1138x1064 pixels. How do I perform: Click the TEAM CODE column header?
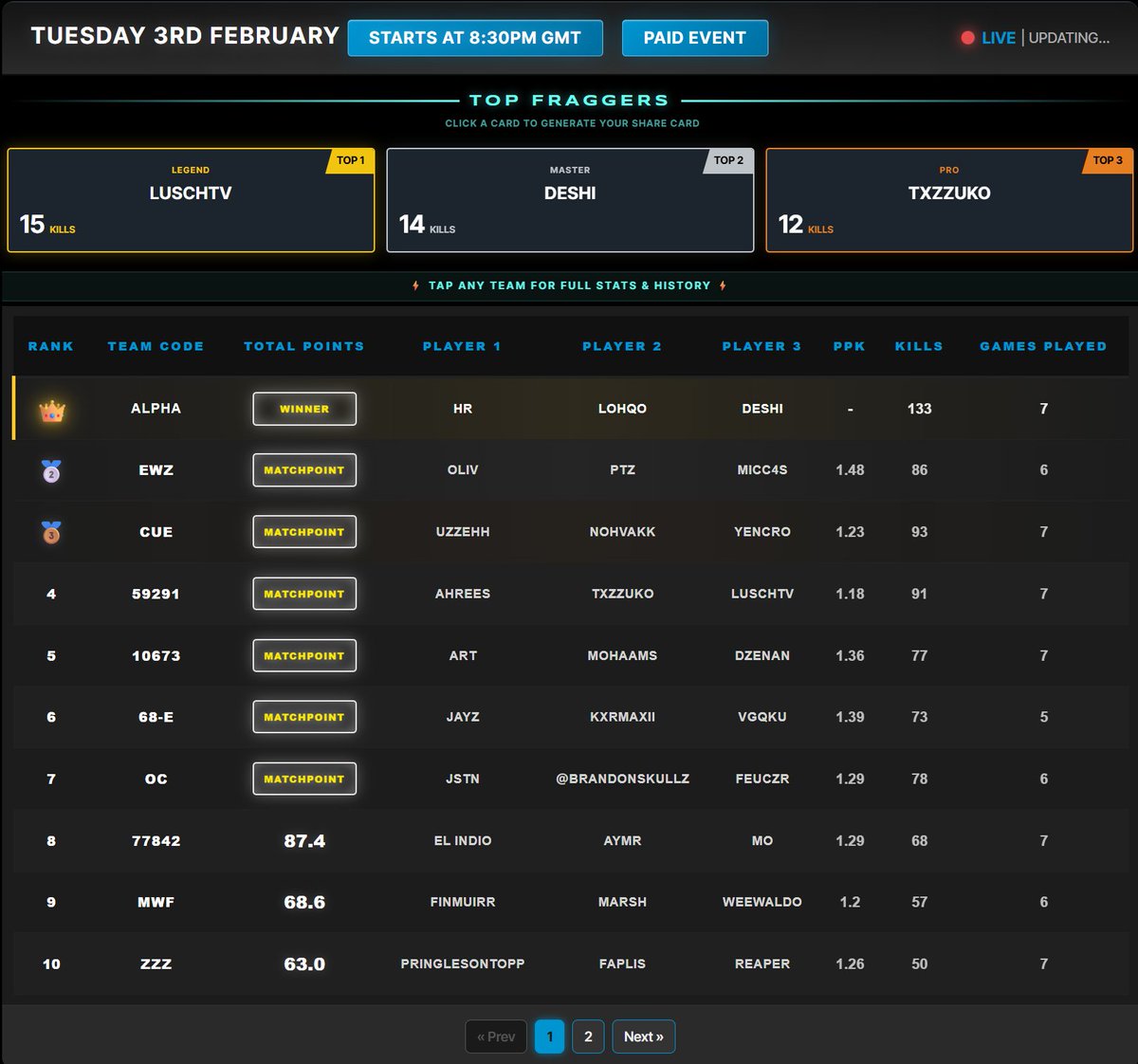click(156, 346)
